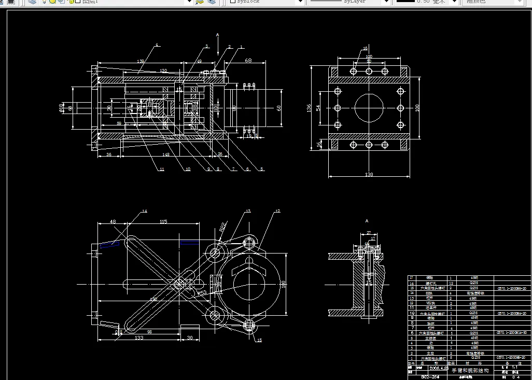Screen dimensions: 532x380
Task: Select the 'R53' radius dimension
Action: [x=202, y=292]
